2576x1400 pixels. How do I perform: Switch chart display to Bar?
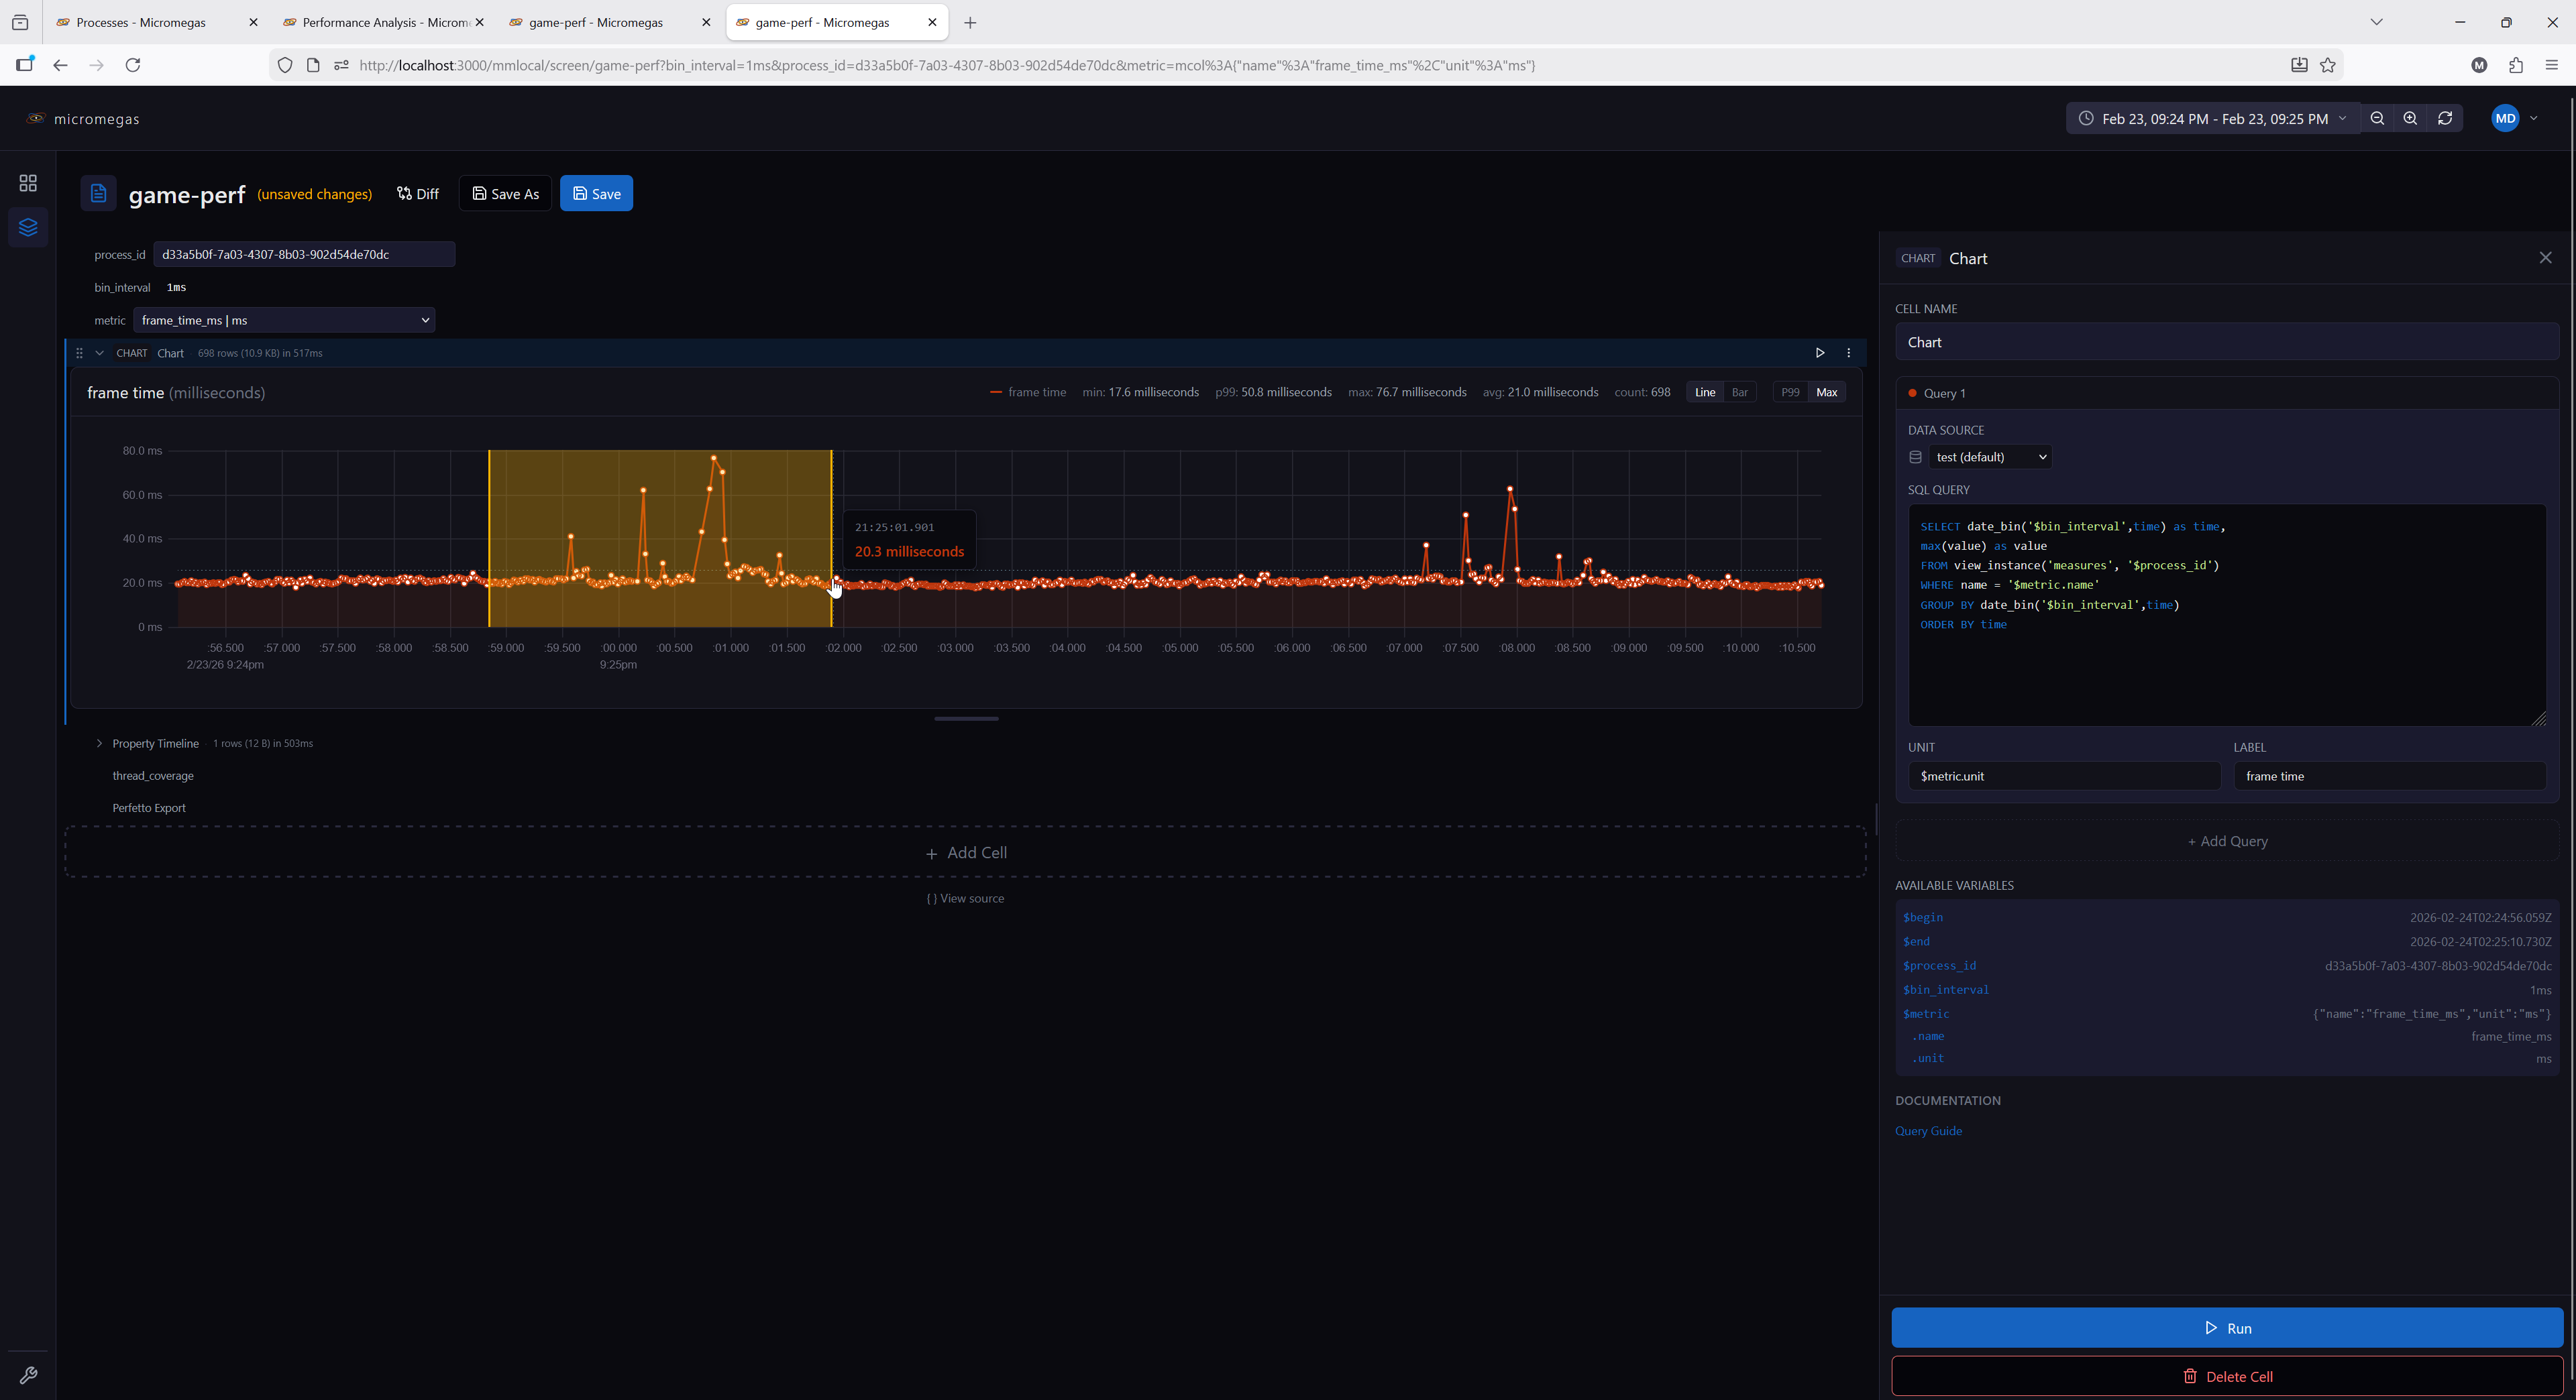(x=1739, y=393)
